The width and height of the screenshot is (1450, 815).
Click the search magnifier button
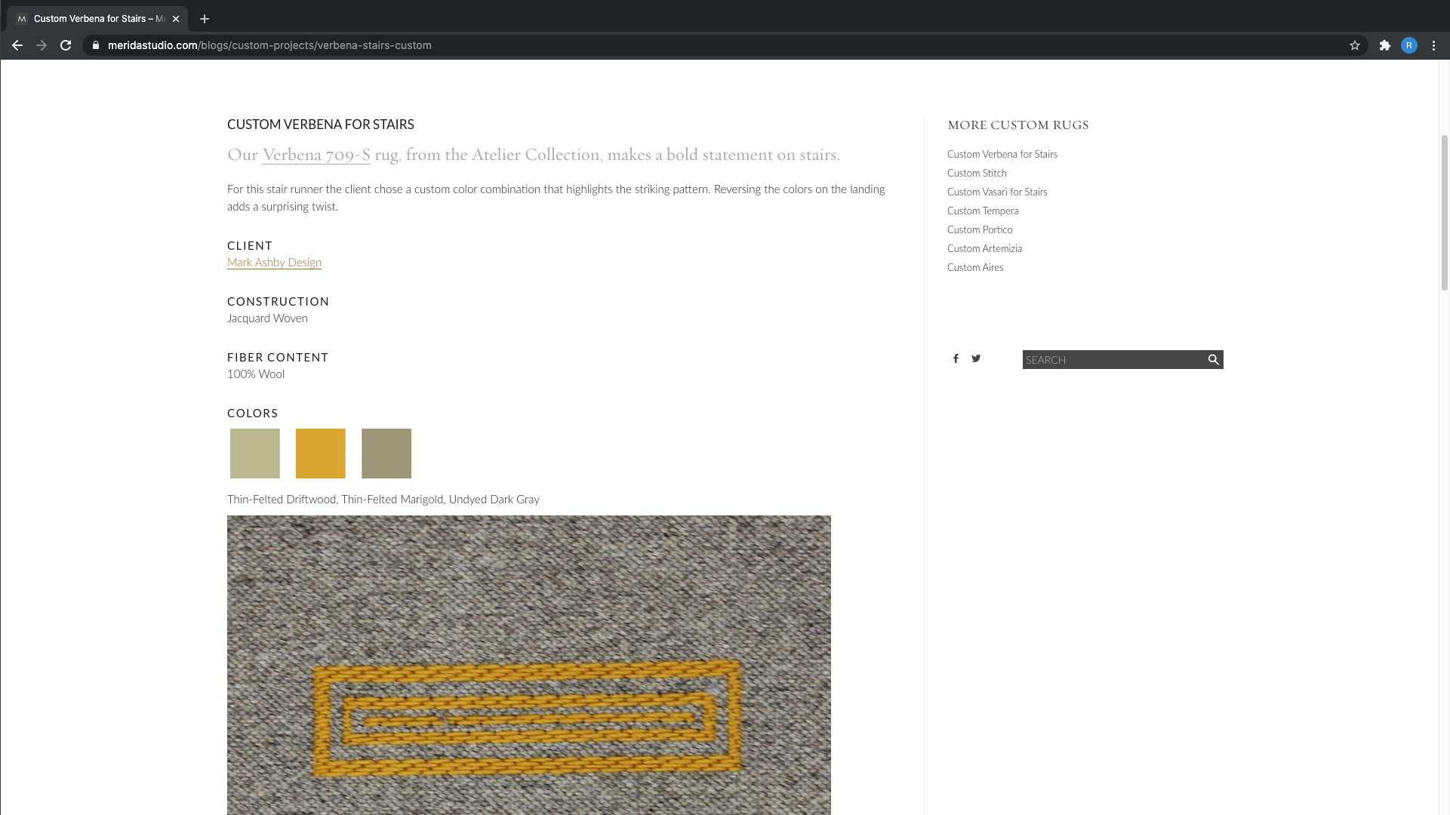point(1213,359)
